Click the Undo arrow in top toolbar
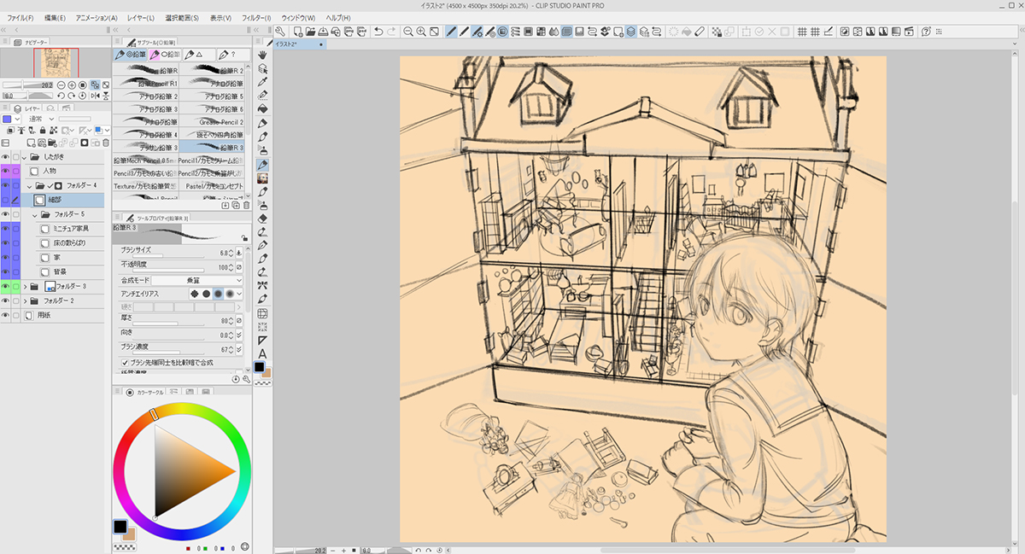 click(378, 32)
